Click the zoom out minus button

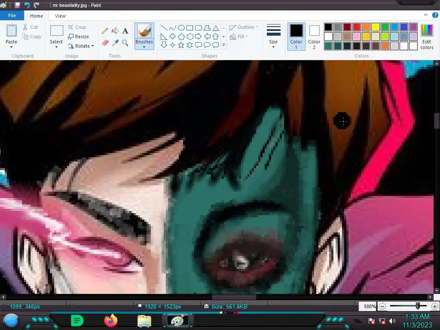[382, 306]
